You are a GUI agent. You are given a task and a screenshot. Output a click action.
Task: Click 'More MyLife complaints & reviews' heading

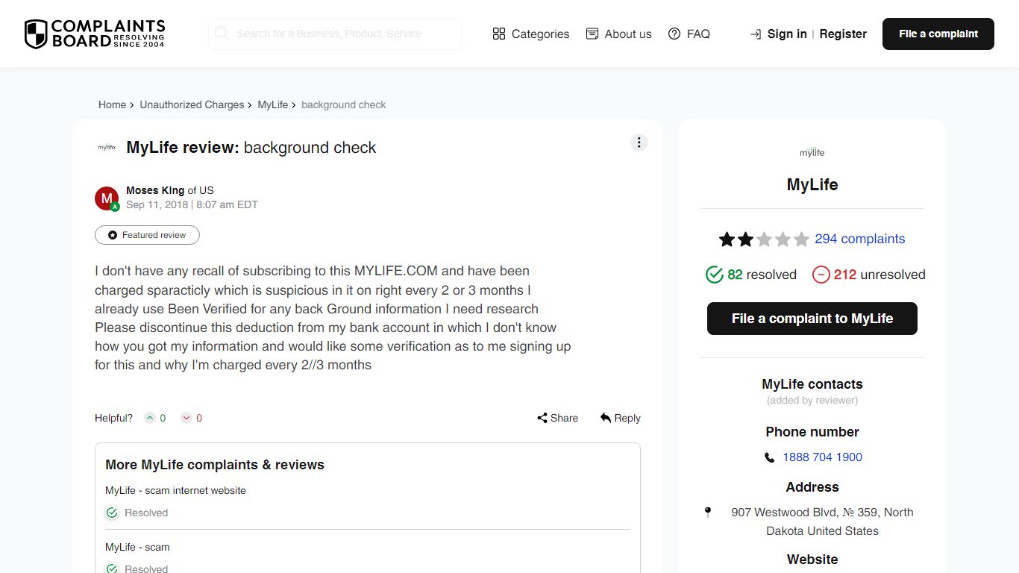(x=215, y=465)
